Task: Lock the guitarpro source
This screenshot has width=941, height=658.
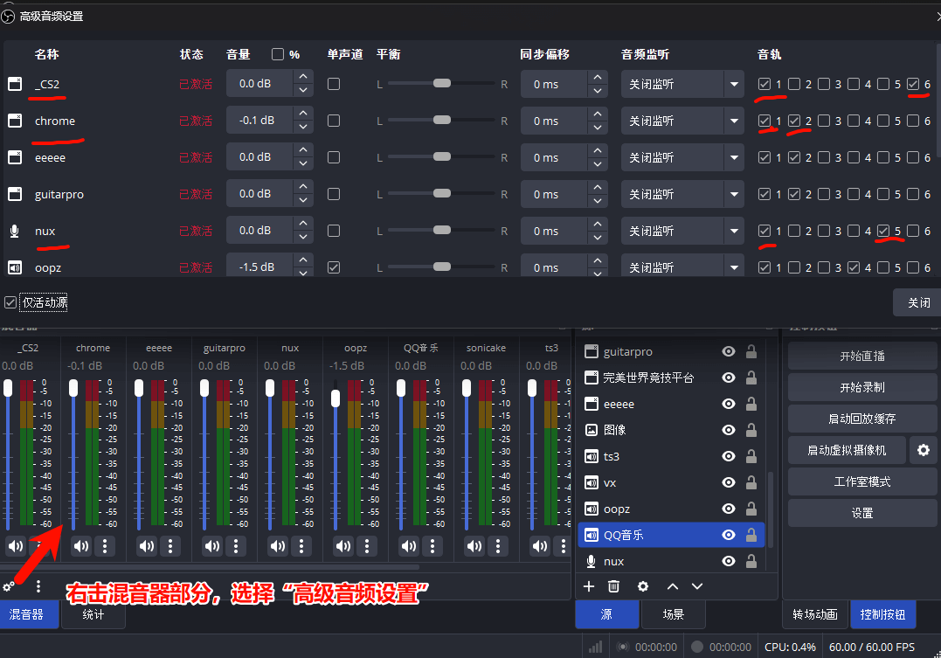Action: pos(751,352)
